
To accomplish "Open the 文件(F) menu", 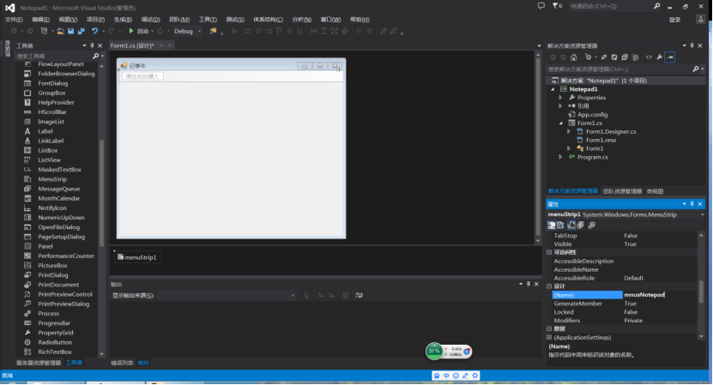I will click(14, 20).
